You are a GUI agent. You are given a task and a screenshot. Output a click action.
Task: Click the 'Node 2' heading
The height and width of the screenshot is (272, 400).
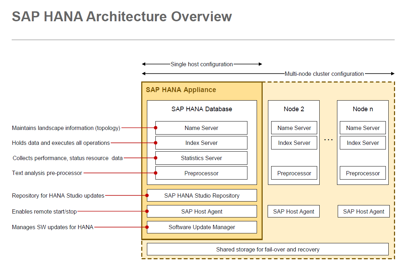point(294,109)
